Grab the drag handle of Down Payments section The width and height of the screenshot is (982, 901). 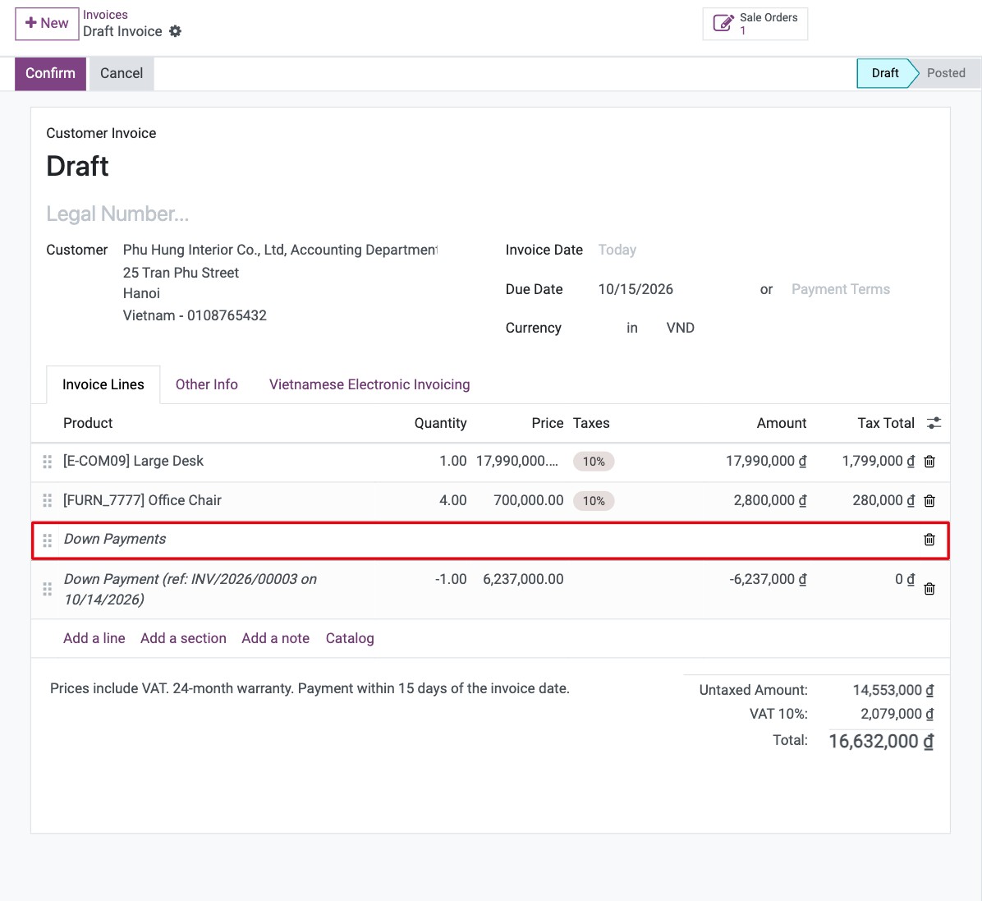click(47, 540)
